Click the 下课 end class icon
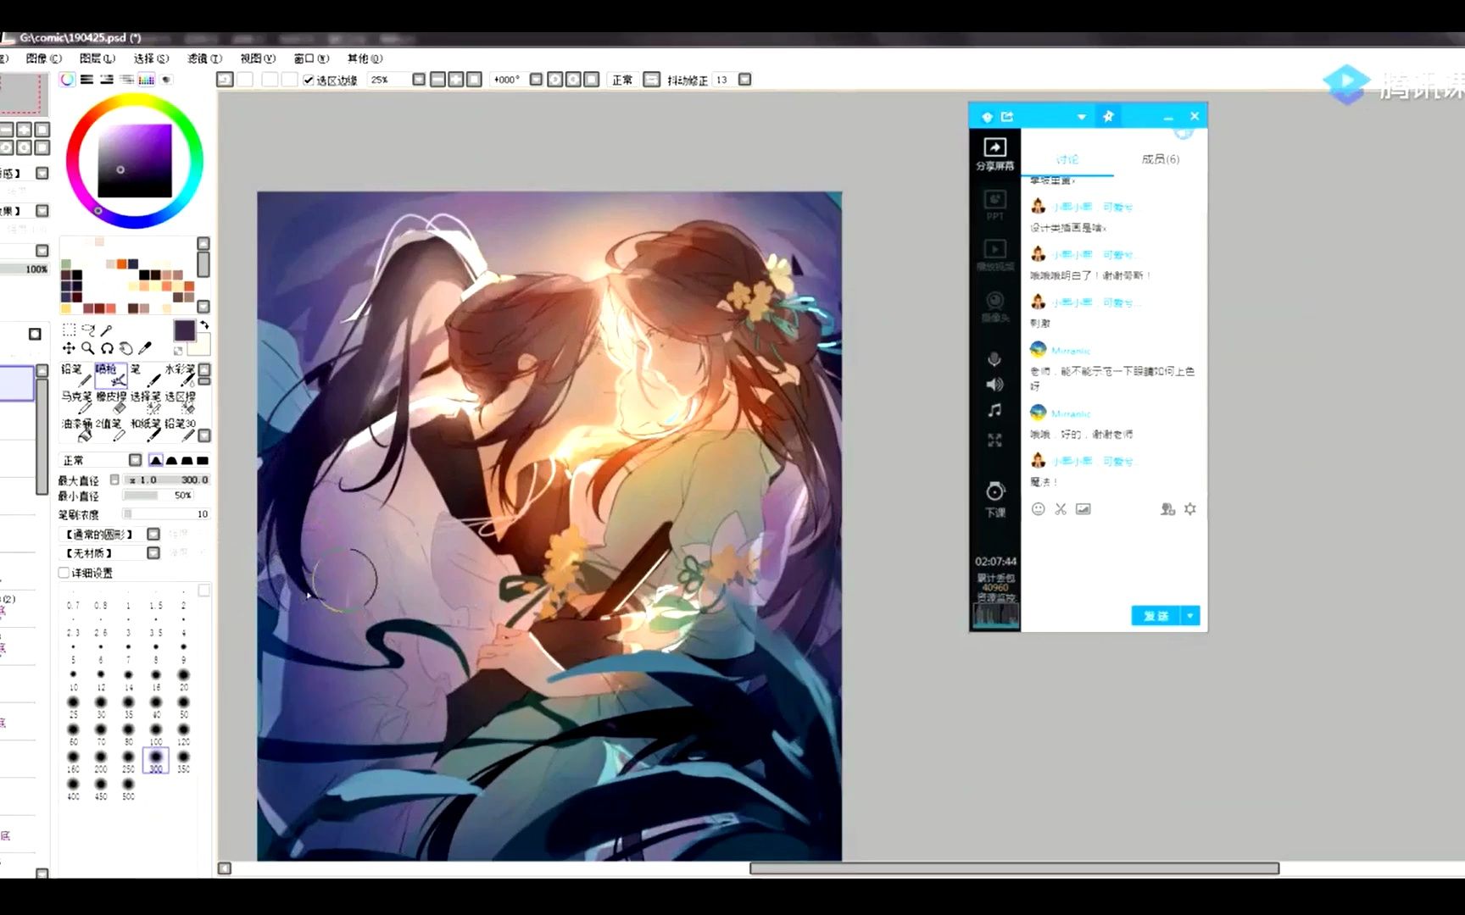The image size is (1465, 915). pyautogui.click(x=995, y=500)
